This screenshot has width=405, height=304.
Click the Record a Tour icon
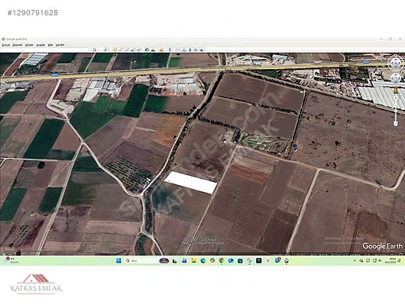[139, 50]
